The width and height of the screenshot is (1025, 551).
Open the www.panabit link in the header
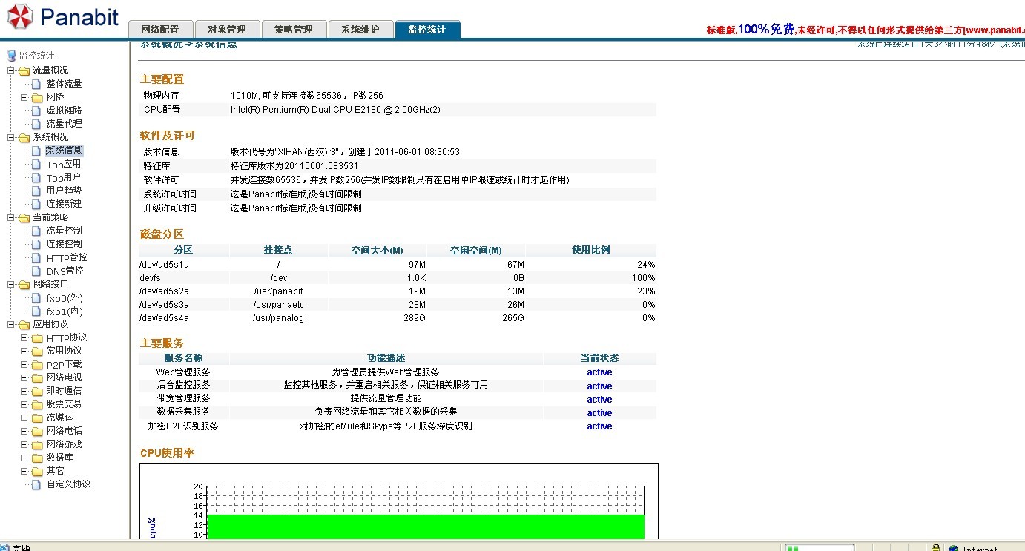click(x=994, y=30)
